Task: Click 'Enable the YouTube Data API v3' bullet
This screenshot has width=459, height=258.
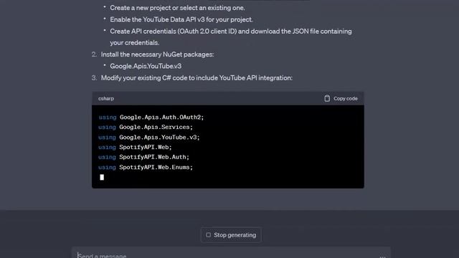Action: tap(181, 19)
